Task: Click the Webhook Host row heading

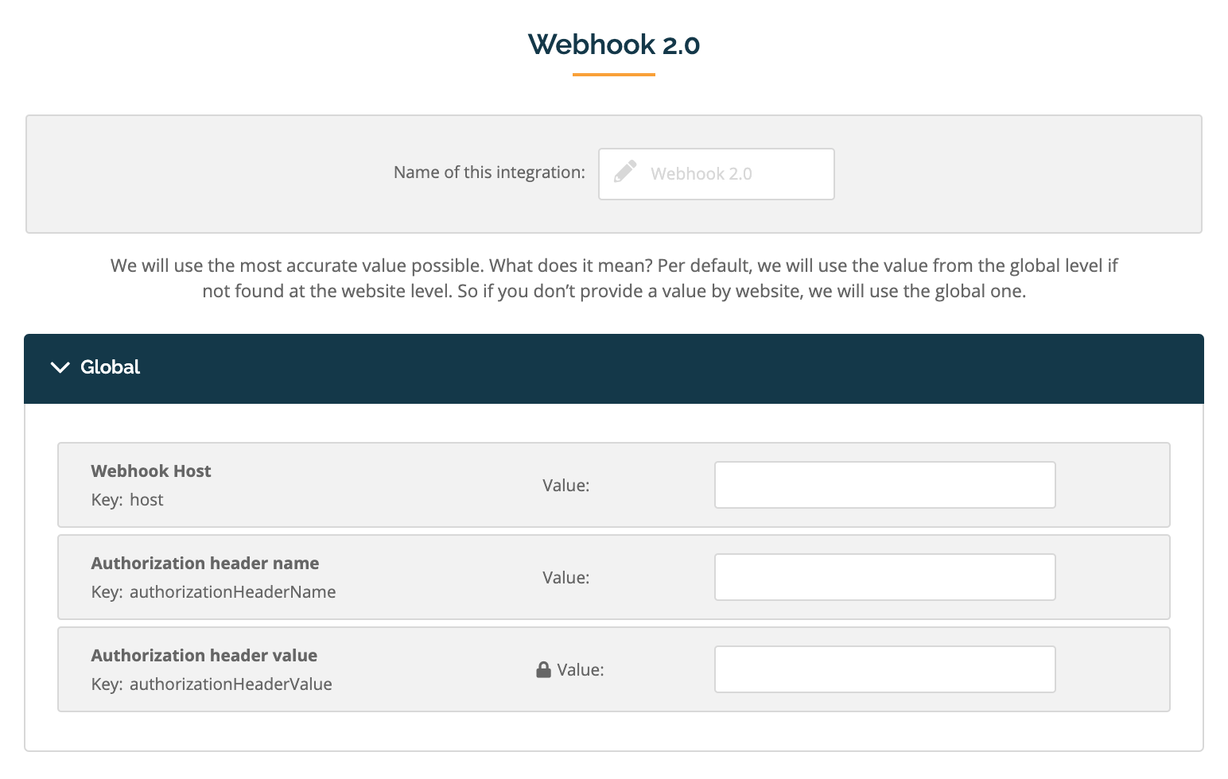Action: pyautogui.click(x=151, y=471)
